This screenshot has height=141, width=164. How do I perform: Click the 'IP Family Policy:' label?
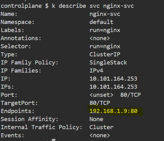(30, 63)
